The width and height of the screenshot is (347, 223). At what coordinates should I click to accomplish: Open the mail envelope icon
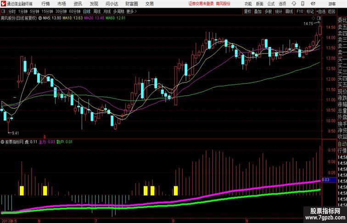[x=313, y=4]
